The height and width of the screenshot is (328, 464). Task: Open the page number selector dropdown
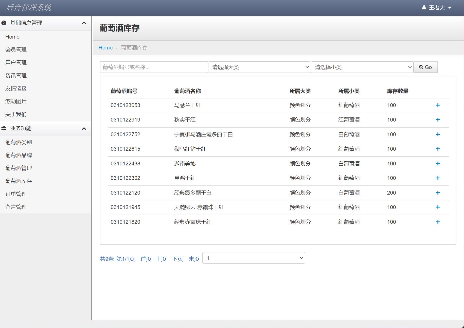tap(253, 258)
